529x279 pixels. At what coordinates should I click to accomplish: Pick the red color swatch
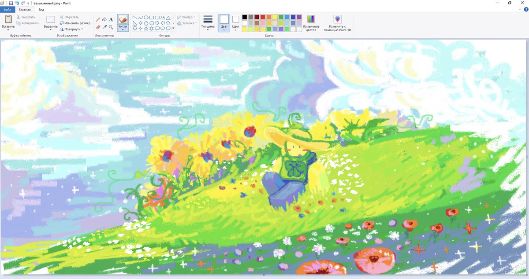(263, 17)
